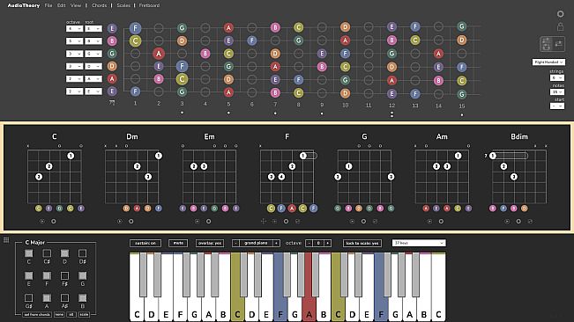The width and height of the screenshot is (574, 322).
Task: Toggle the D note checkbox in C Major
Action: click(64, 253)
